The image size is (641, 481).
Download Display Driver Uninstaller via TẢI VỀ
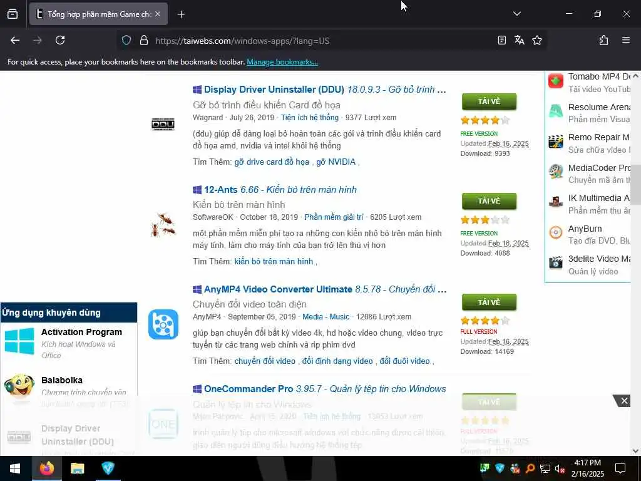point(489,101)
